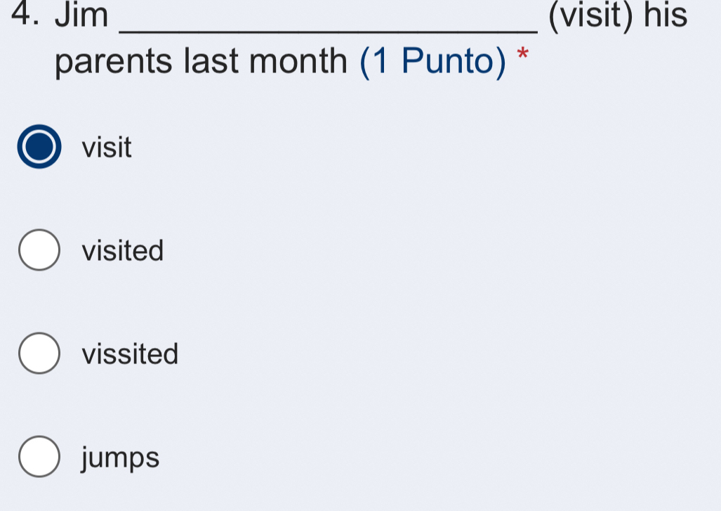Click the '(1 Punto)' points label
Viewport: 721px width, 511px height.
pos(432,62)
